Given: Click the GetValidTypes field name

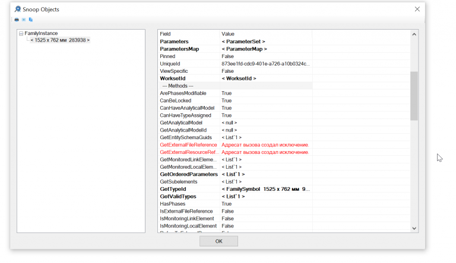Looking at the screenshot, I should [178, 197].
